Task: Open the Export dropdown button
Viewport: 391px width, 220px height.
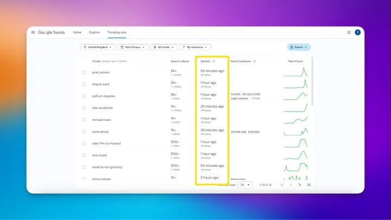Action: click(299, 47)
